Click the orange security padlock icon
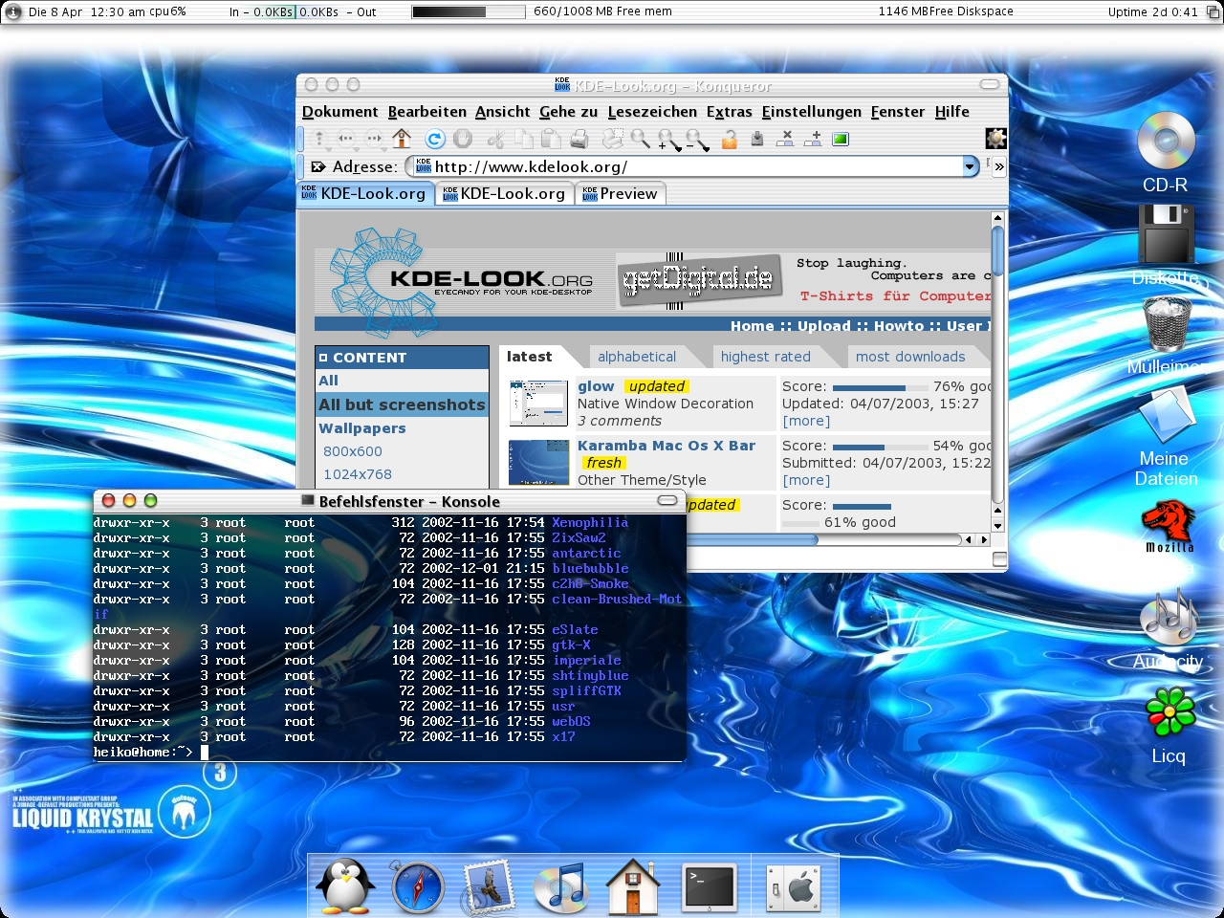Viewport: 1224px width, 918px height. click(729, 139)
